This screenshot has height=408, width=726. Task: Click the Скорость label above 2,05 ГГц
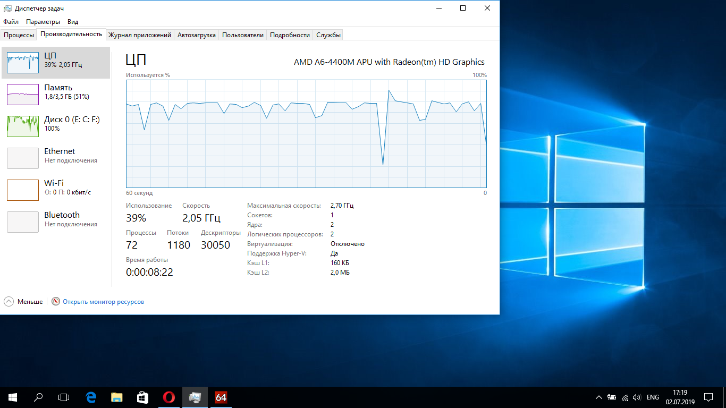click(196, 206)
